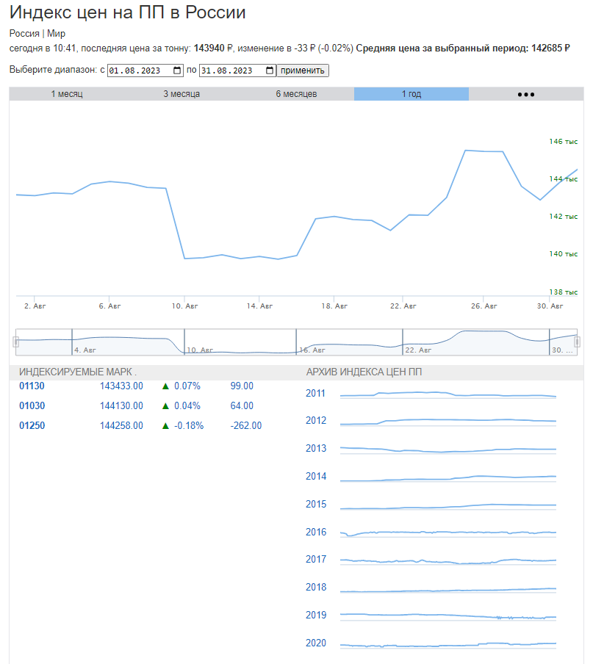This screenshot has height=664, width=593.
Task: Grab the left navigator range handle
Action: [15, 342]
